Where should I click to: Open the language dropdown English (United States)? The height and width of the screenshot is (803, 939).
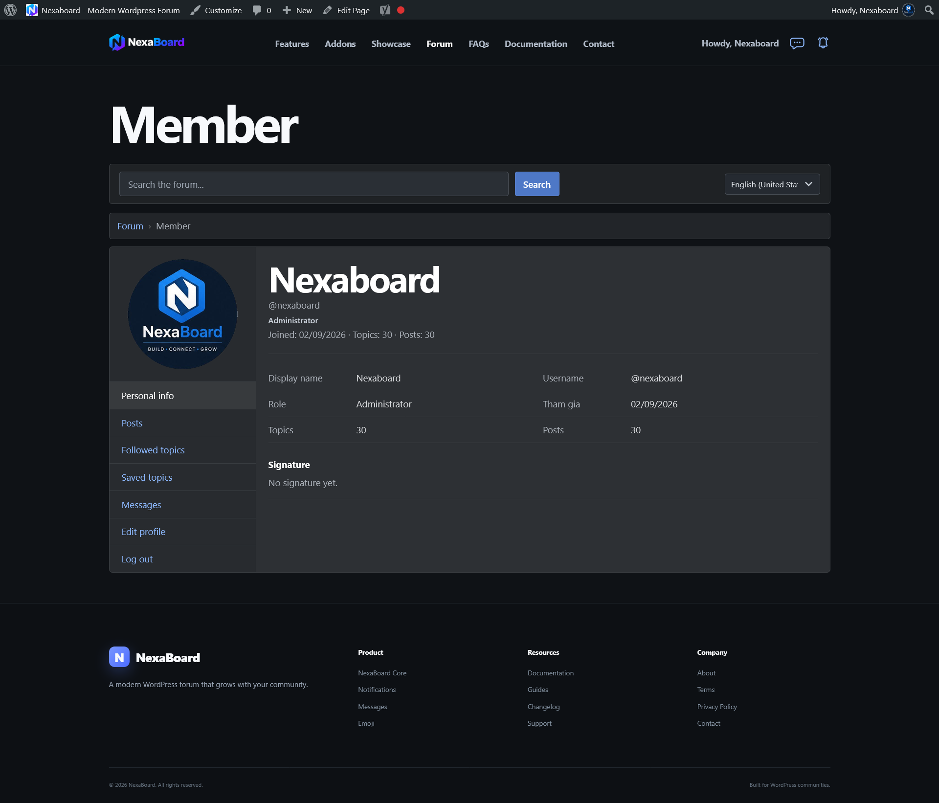click(772, 184)
